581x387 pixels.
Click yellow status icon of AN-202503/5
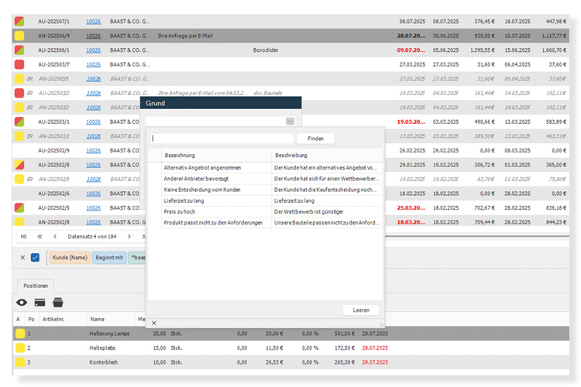19,78
